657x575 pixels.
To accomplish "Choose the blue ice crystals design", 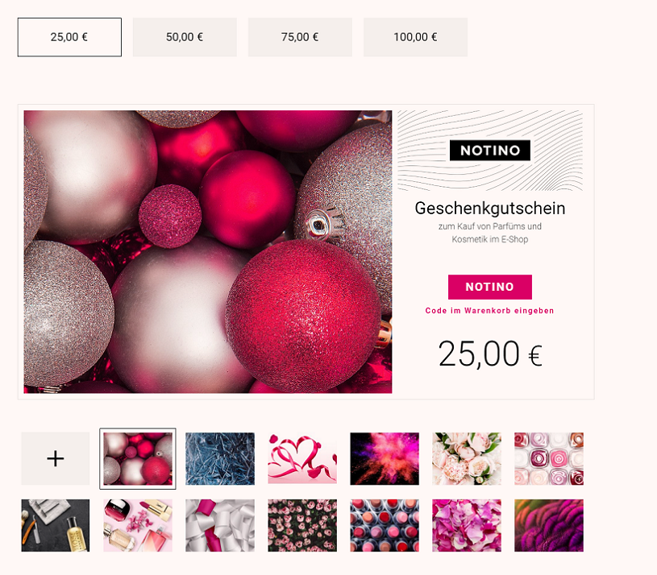I will pyautogui.click(x=220, y=459).
